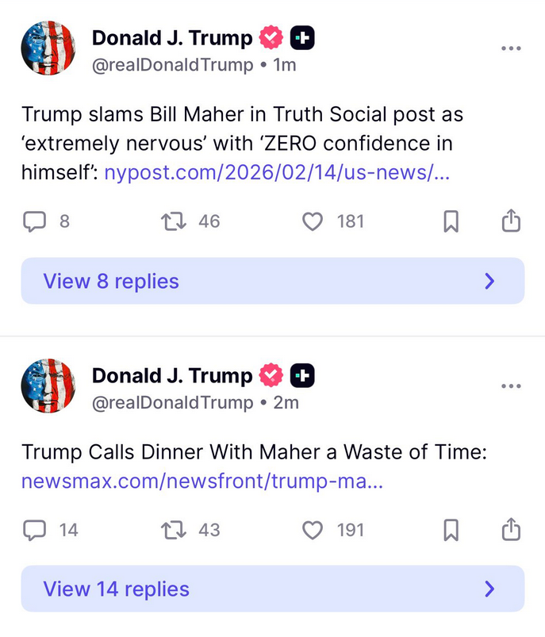Expand View 14 replies
The width and height of the screenshot is (545, 637).
272,589
